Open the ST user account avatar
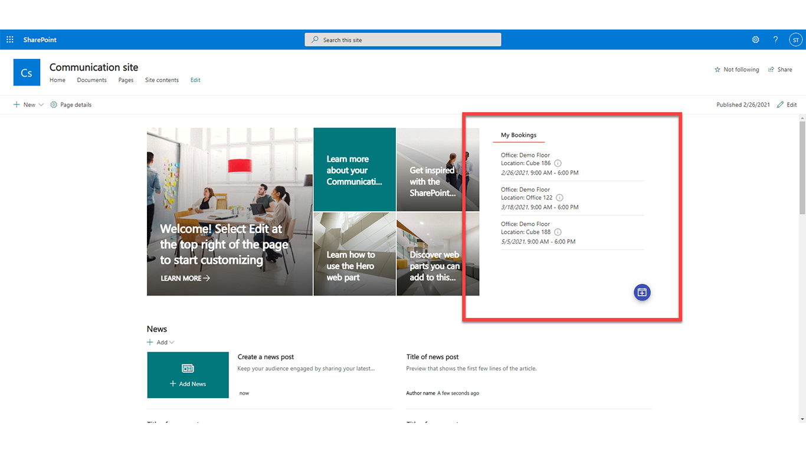The height and width of the screenshot is (453, 806). (x=796, y=40)
